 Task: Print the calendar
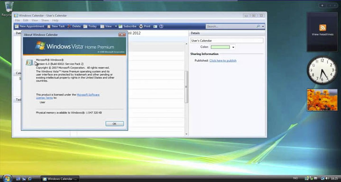[145, 26]
